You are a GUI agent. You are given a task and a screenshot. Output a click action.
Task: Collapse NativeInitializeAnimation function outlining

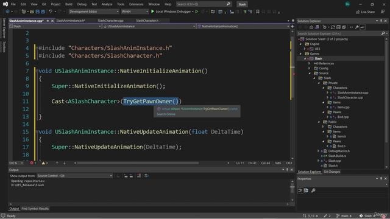coord(37,71)
